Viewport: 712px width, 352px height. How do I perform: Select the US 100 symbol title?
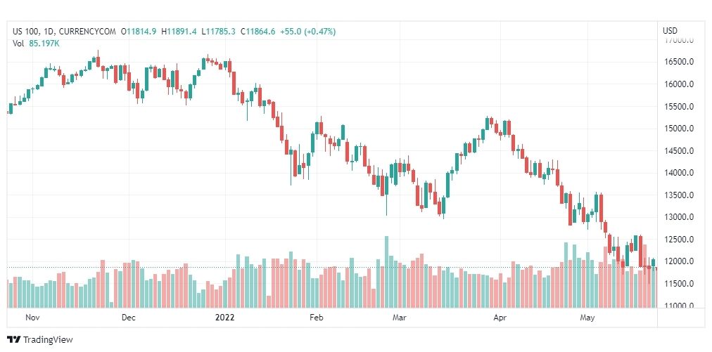(x=25, y=32)
